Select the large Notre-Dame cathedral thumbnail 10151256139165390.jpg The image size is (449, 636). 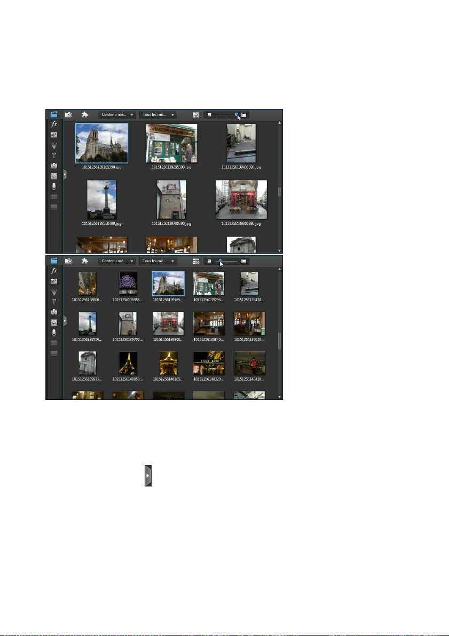[102, 143]
